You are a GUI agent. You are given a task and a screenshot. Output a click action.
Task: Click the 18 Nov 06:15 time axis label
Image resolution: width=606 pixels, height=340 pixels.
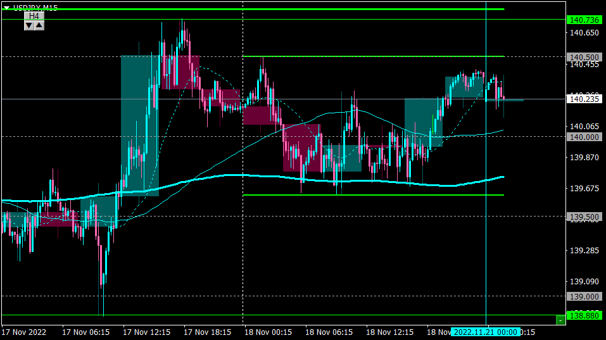click(x=329, y=332)
